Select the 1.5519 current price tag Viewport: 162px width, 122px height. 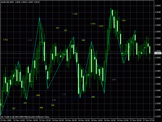[x=158, y=53]
